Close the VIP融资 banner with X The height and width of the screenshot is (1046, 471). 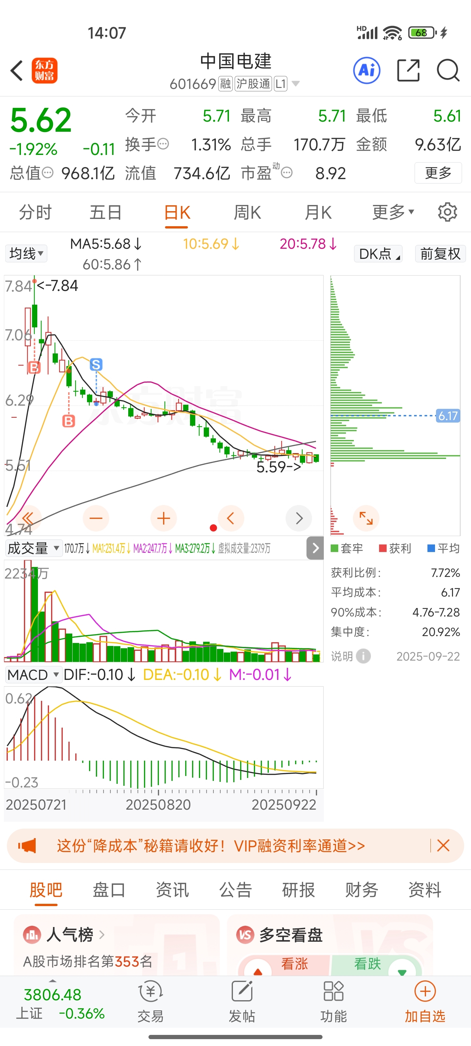(x=443, y=846)
